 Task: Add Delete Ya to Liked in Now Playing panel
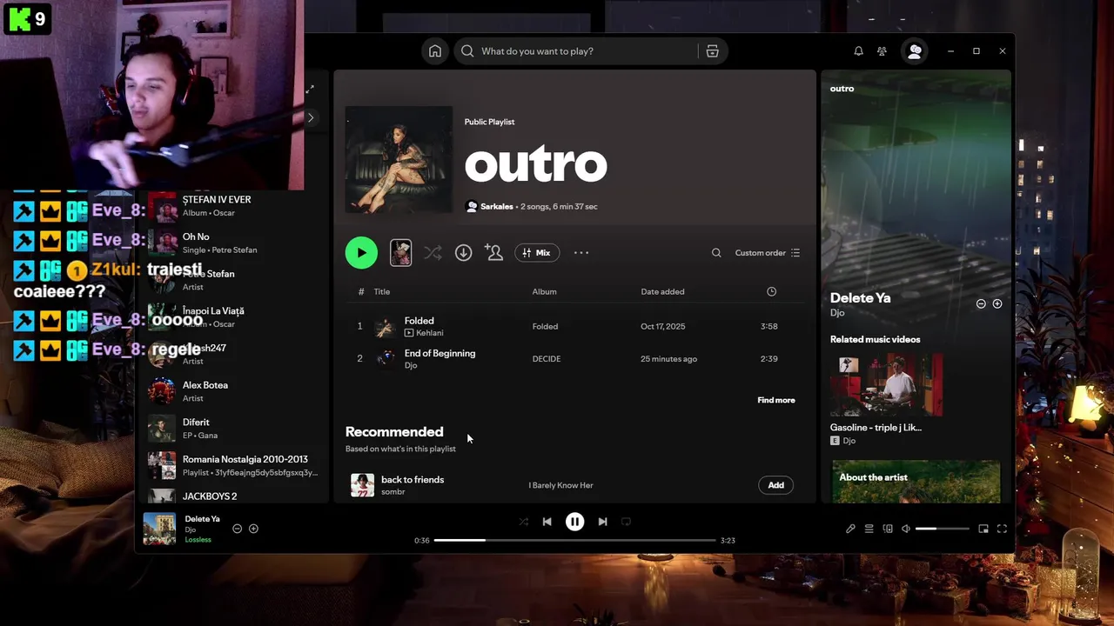pyautogui.click(x=997, y=303)
